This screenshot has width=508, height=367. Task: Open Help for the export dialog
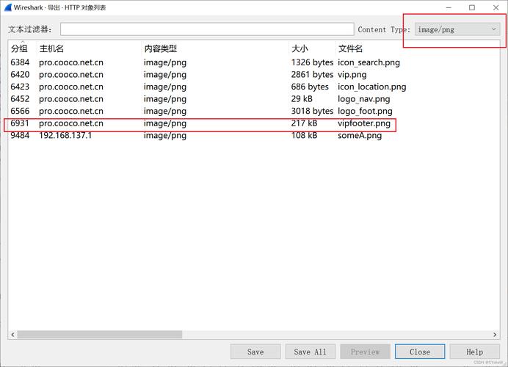[475, 352]
